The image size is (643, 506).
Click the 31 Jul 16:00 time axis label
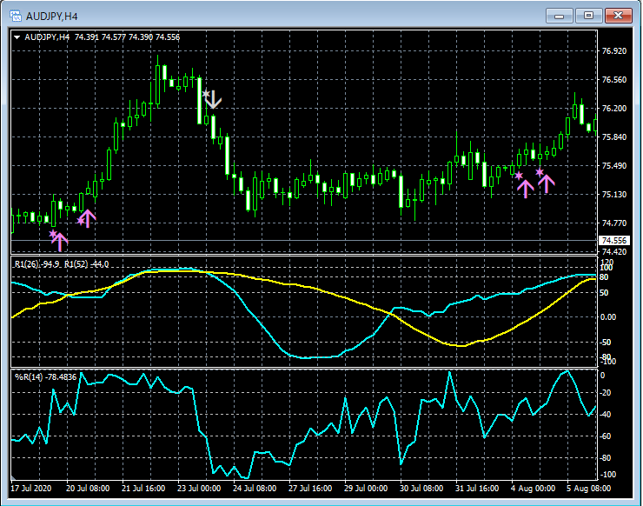(x=477, y=489)
